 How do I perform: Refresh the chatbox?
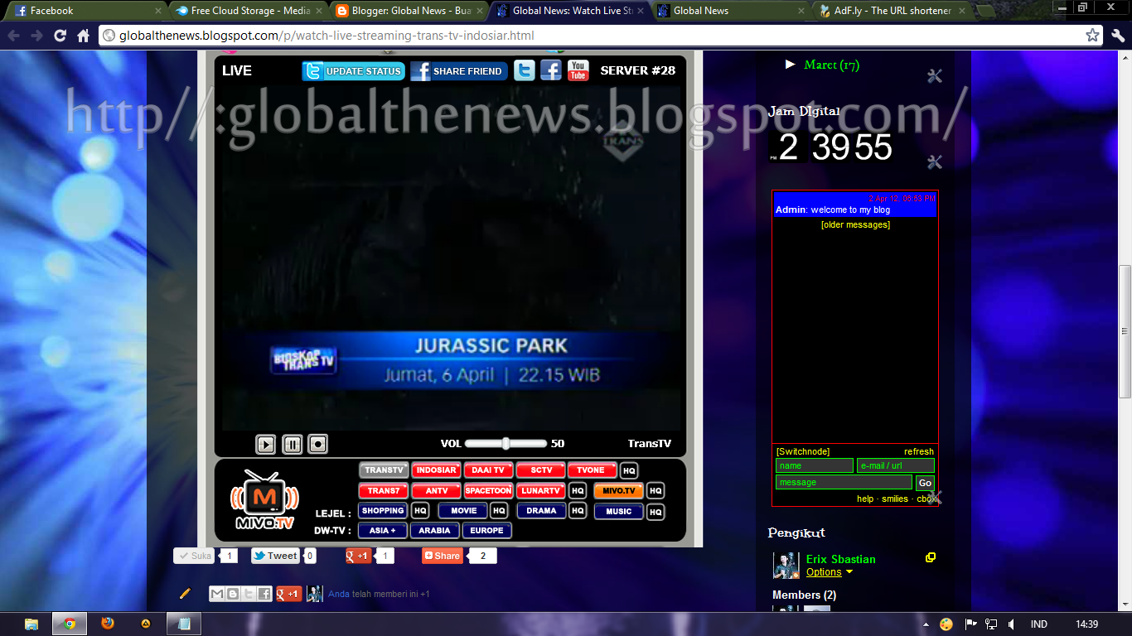919,452
